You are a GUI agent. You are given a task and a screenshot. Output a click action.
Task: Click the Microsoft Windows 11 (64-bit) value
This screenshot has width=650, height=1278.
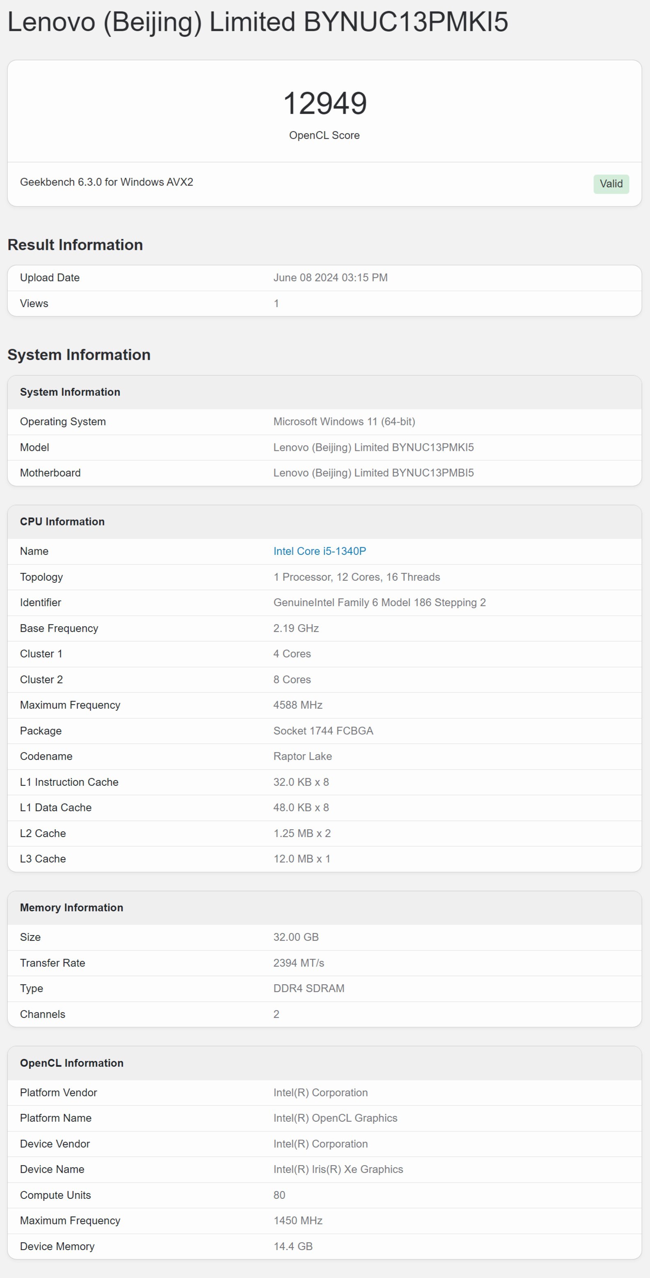click(x=343, y=422)
